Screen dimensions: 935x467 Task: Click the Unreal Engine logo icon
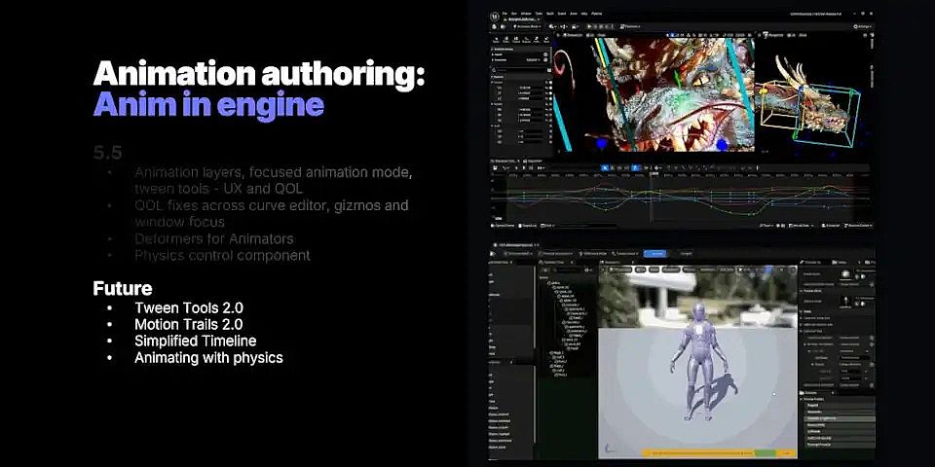coord(496,17)
